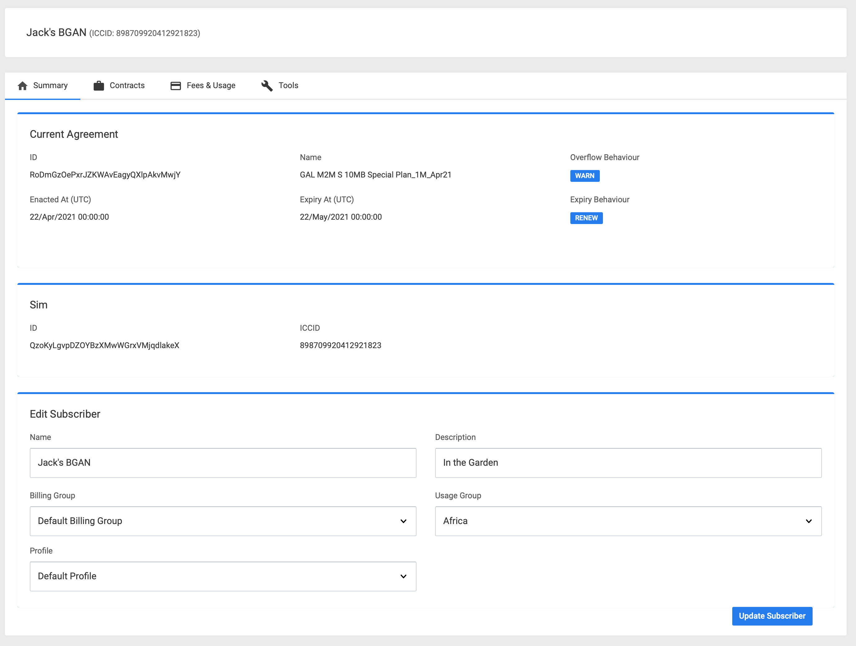Click the chevron arrow in Default Profile select

click(x=403, y=577)
